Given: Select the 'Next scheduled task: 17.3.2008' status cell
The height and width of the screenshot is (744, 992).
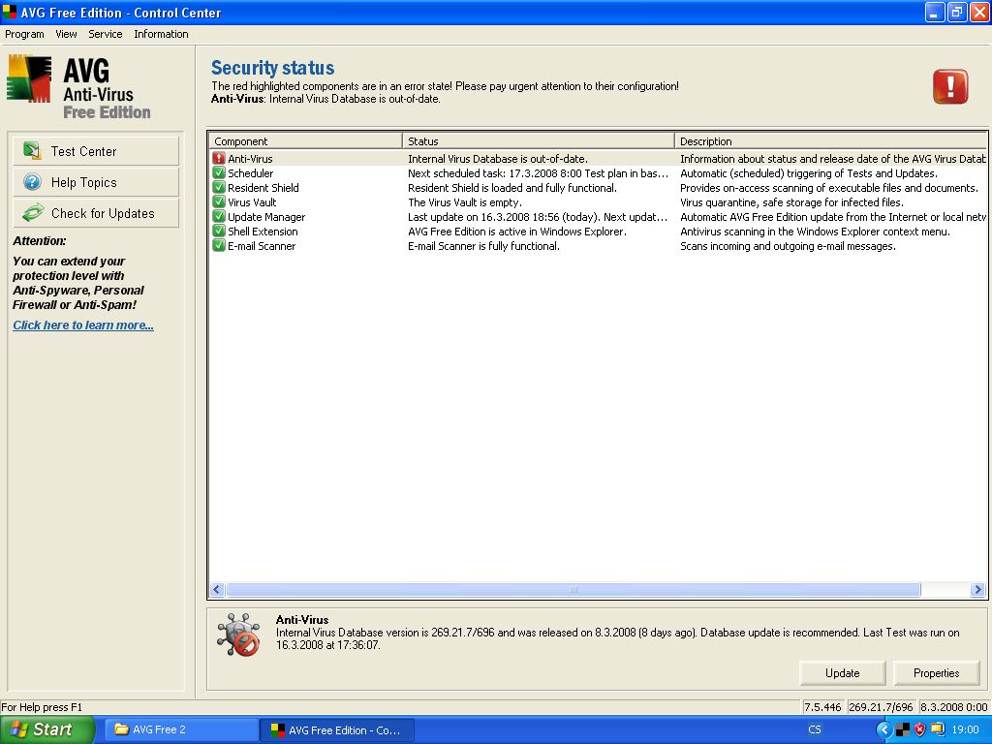Looking at the screenshot, I should tap(539, 173).
